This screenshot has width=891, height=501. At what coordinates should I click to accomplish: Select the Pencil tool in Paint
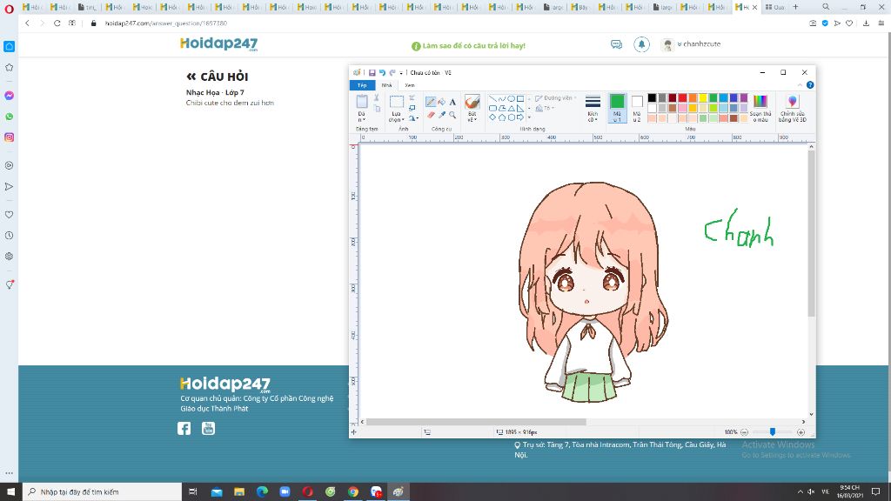(431, 103)
